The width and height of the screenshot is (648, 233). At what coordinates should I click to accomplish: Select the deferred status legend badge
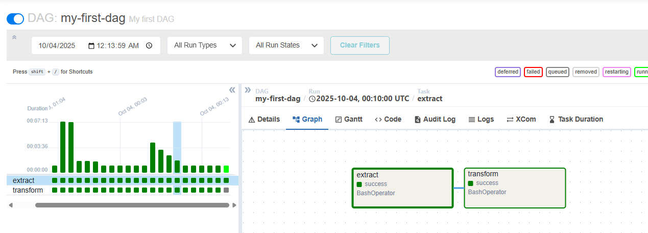click(x=507, y=72)
